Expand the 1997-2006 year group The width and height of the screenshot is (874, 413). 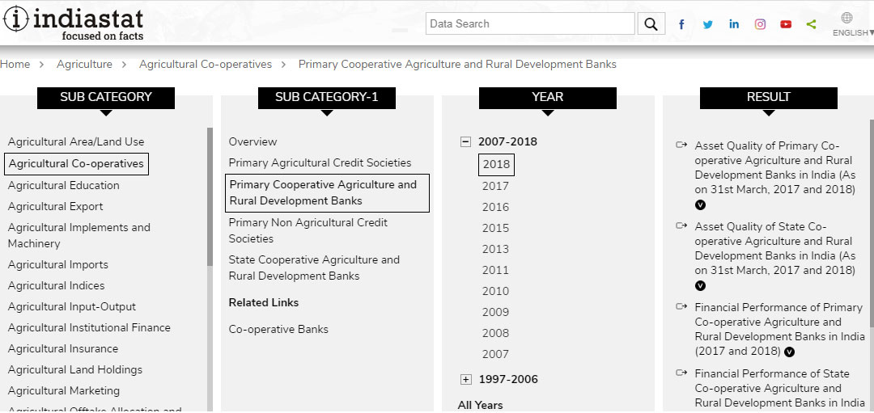465,379
